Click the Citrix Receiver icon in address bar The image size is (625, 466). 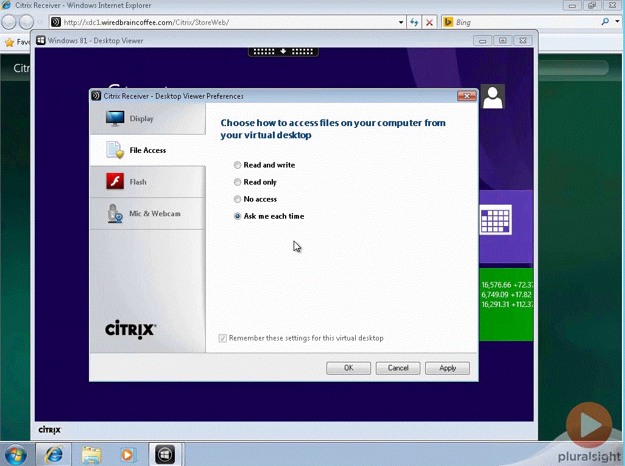point(56,23)
